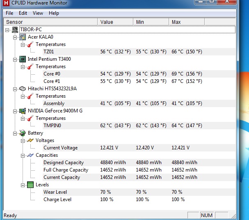Click Current Voltage min value 12.420 V
The height and width of the screenshot is (220, 249).
point(145,148)
